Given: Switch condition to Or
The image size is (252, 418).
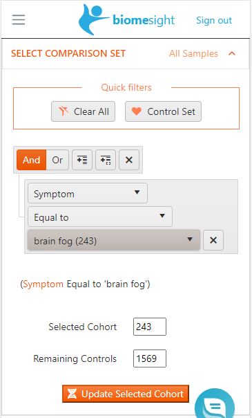Looking at the screenshot, I should (57, 160).
